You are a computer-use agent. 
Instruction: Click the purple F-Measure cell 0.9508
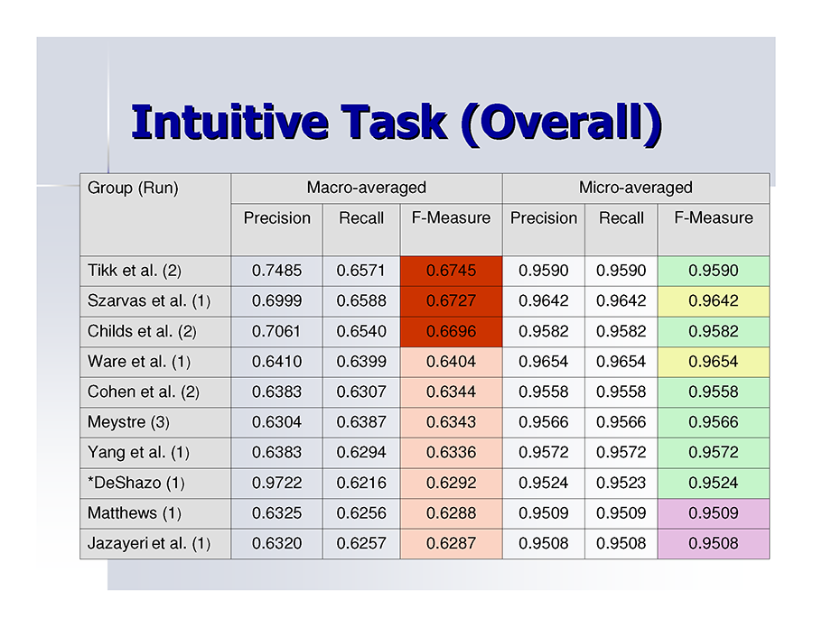(x=714, y=544)
